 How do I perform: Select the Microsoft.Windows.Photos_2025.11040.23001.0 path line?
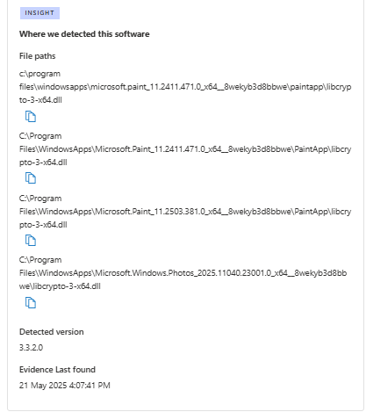[x=183, y=273]
